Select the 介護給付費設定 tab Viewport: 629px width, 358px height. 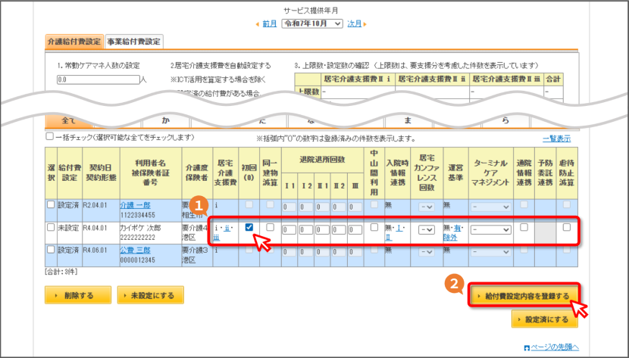[x=74, y=42]
